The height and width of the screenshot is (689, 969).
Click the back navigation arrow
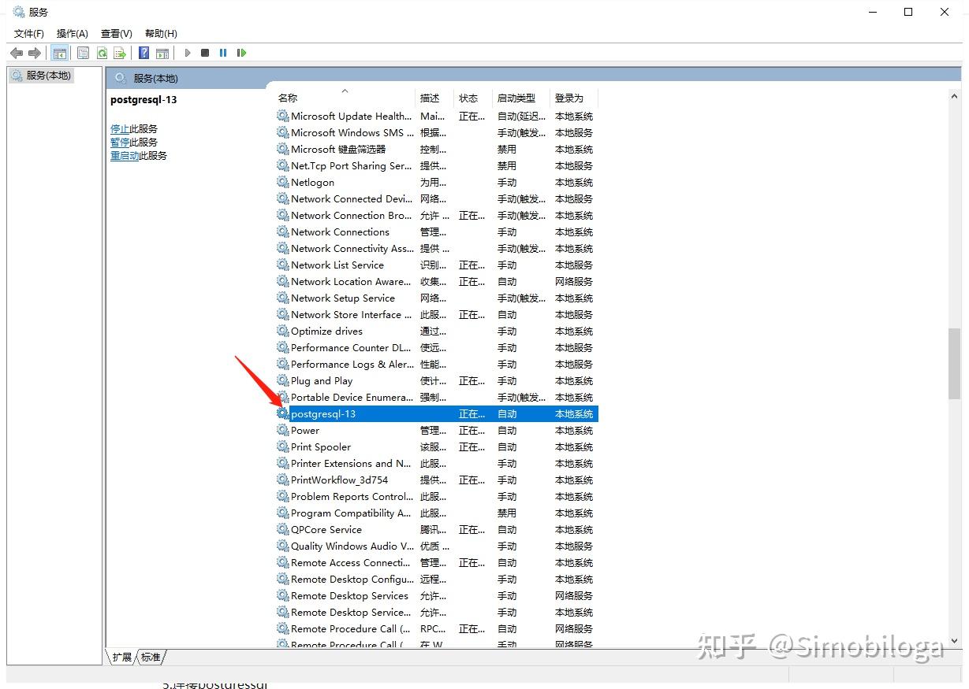(x=17, y=52)
